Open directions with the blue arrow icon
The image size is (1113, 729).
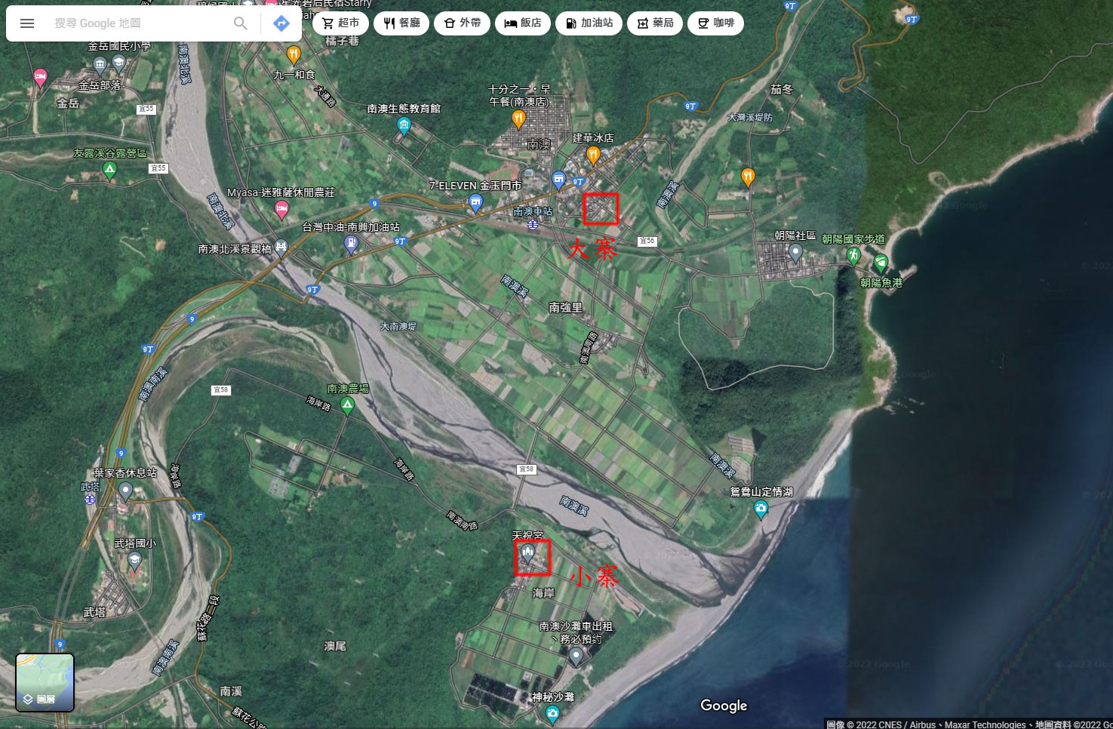(x=281, y=23)
